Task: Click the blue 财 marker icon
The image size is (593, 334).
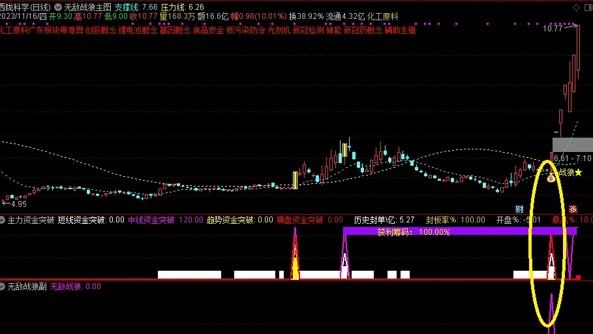Action: click(519, 209)
